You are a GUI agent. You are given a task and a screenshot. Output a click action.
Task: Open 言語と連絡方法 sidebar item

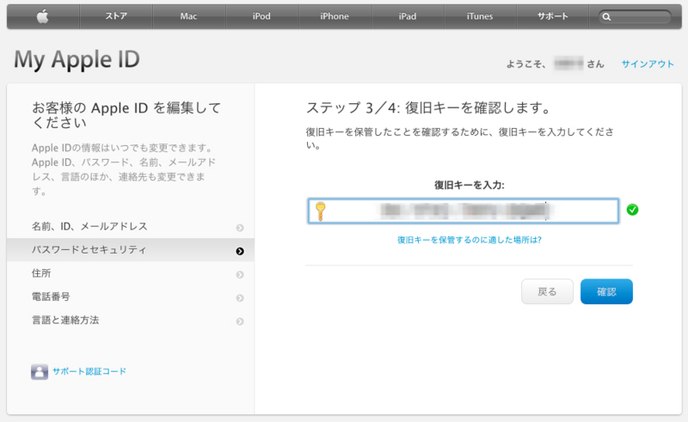pos(131,321)
